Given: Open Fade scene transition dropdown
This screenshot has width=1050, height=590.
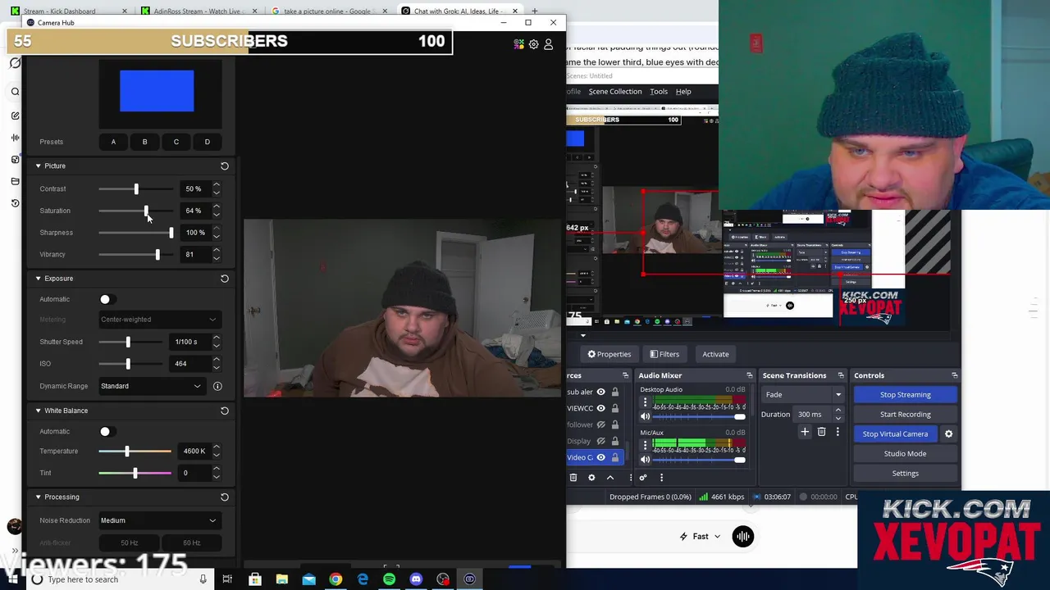Looking at the screenshot, I should (802, 395).
